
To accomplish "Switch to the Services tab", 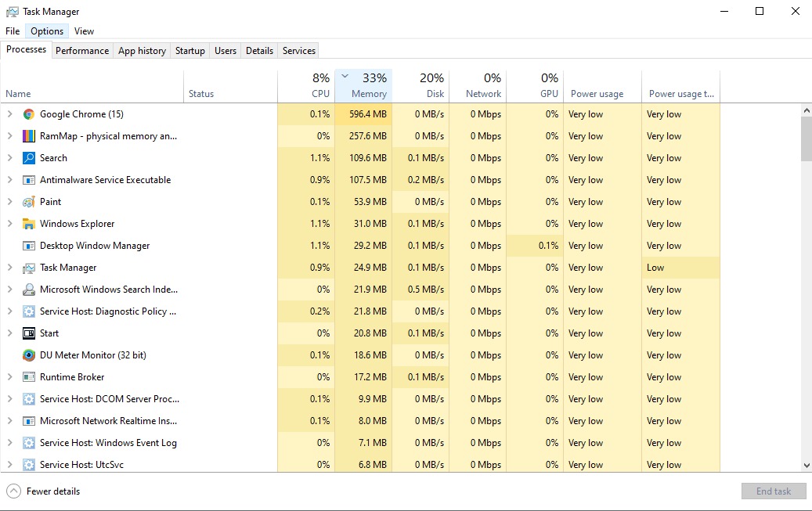I will pos(299,51).
